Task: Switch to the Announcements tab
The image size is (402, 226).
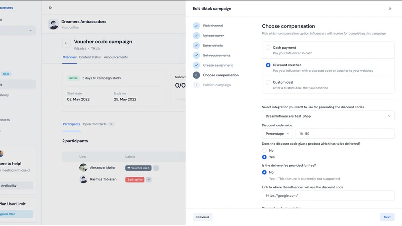Action: tap(116, 57)
